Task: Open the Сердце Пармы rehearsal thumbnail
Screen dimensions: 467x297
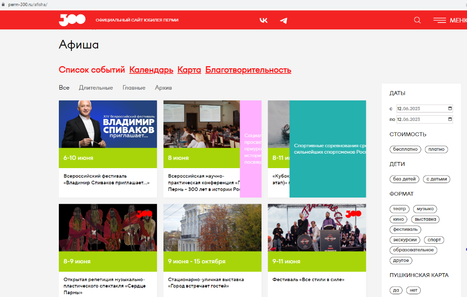Action: pos(108,227)
